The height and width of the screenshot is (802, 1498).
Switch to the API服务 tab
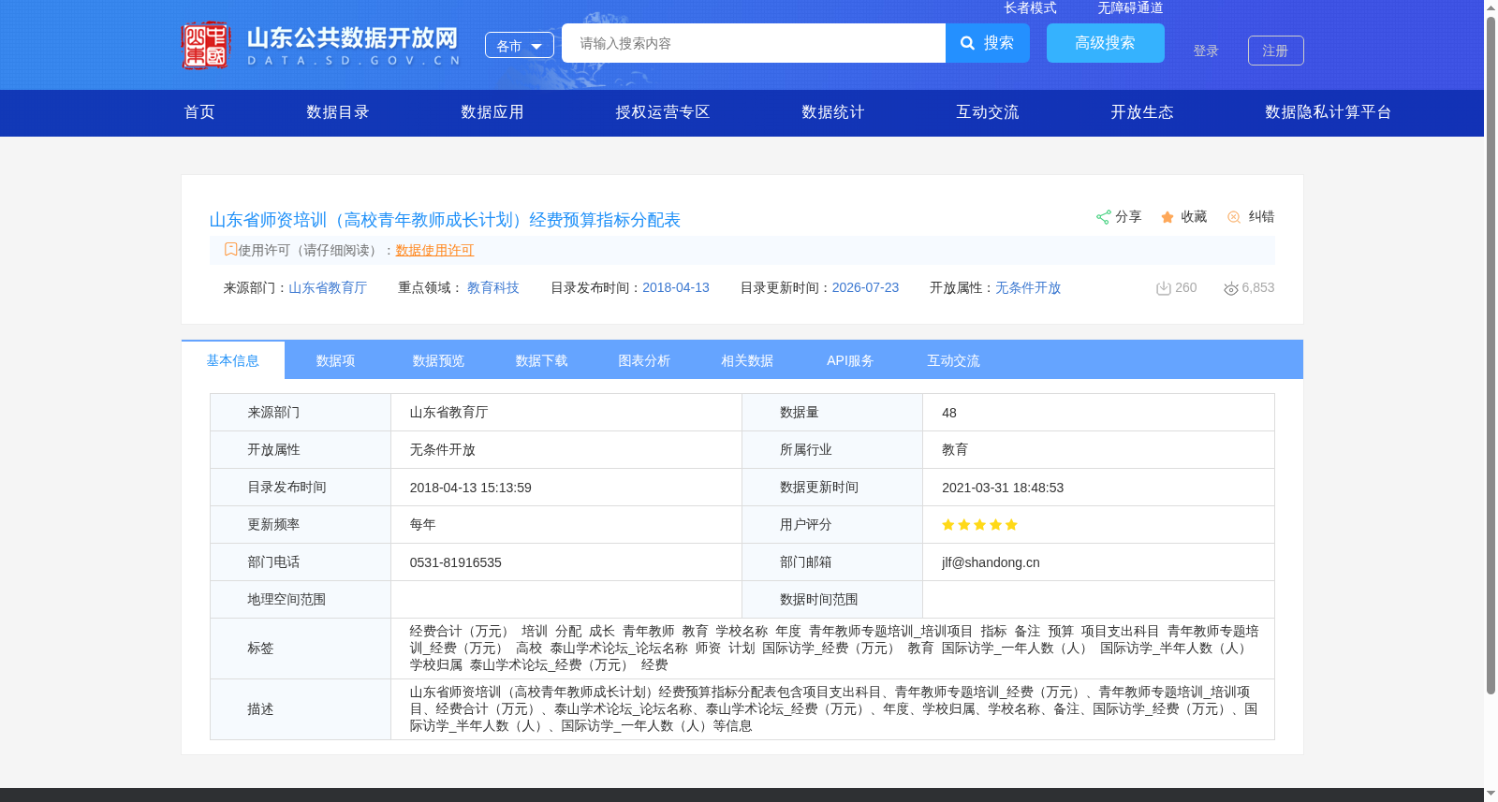click(851, 360)
